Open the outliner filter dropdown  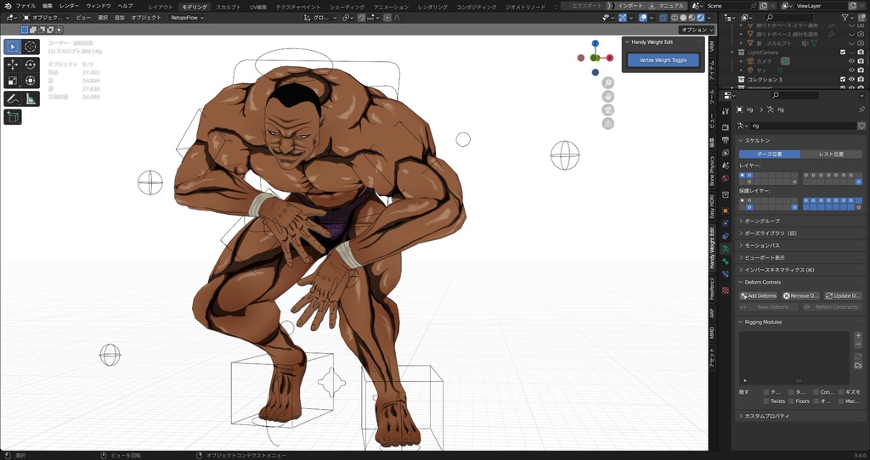pyautogui.click(x=848, y=18)
